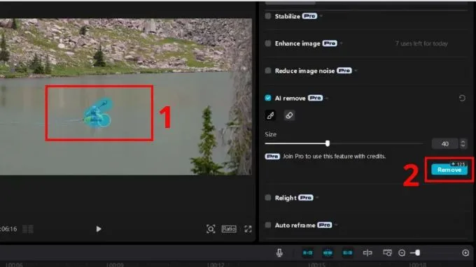
Task: Open the preview focus/scan icon
Action: [x=211, y=229]
